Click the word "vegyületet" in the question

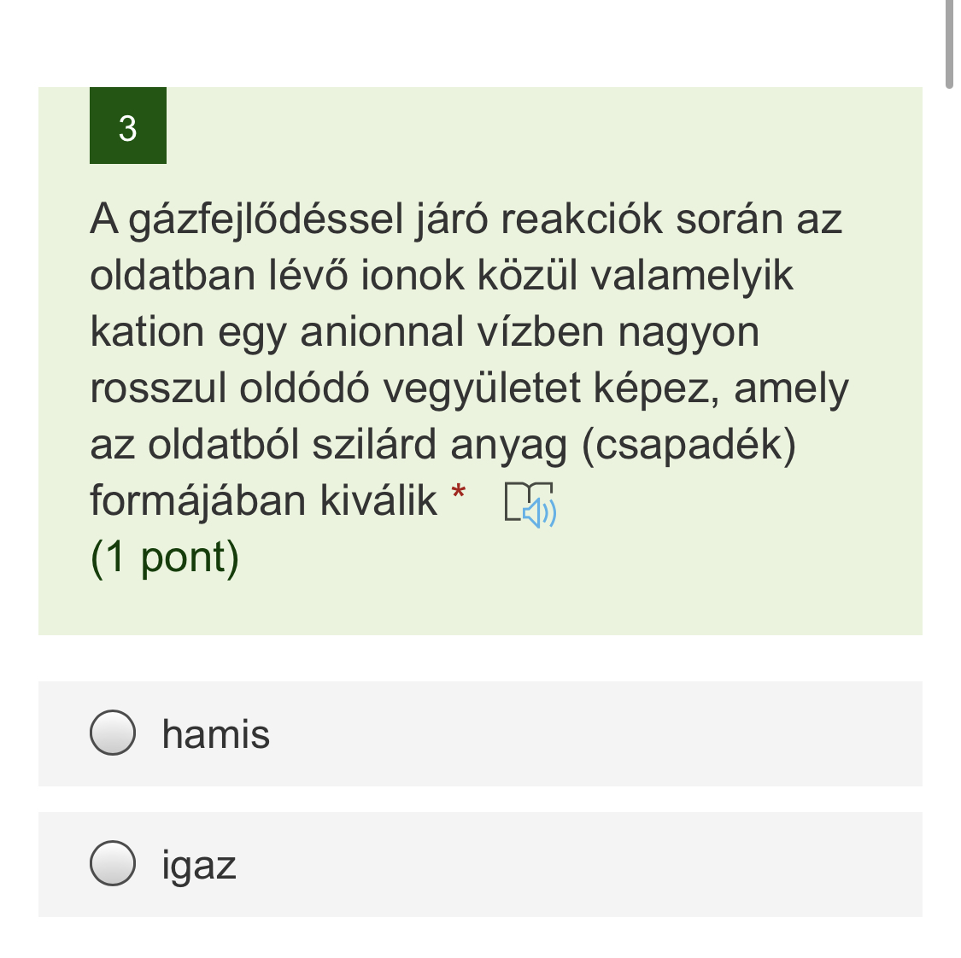click(481, 388)
